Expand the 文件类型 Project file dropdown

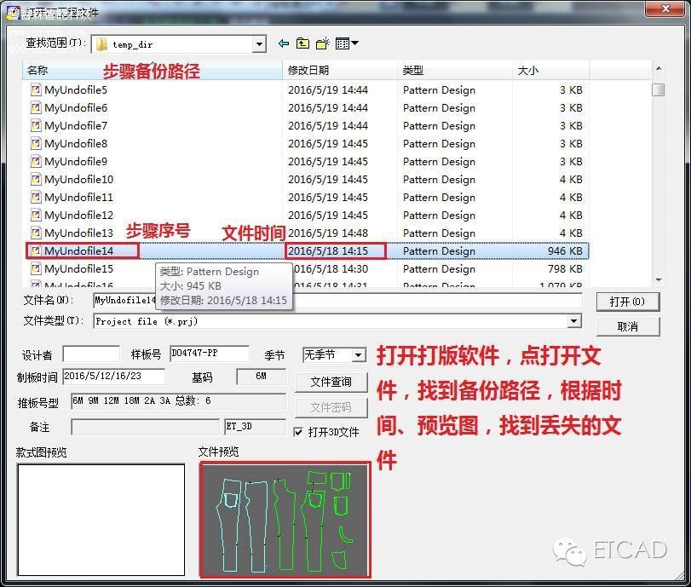point(573,321)
